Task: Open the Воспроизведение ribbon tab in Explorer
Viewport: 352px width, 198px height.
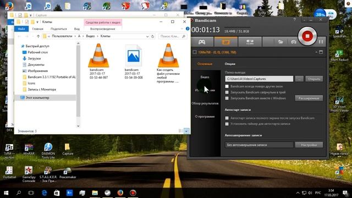Action: [x=103, y=29]
